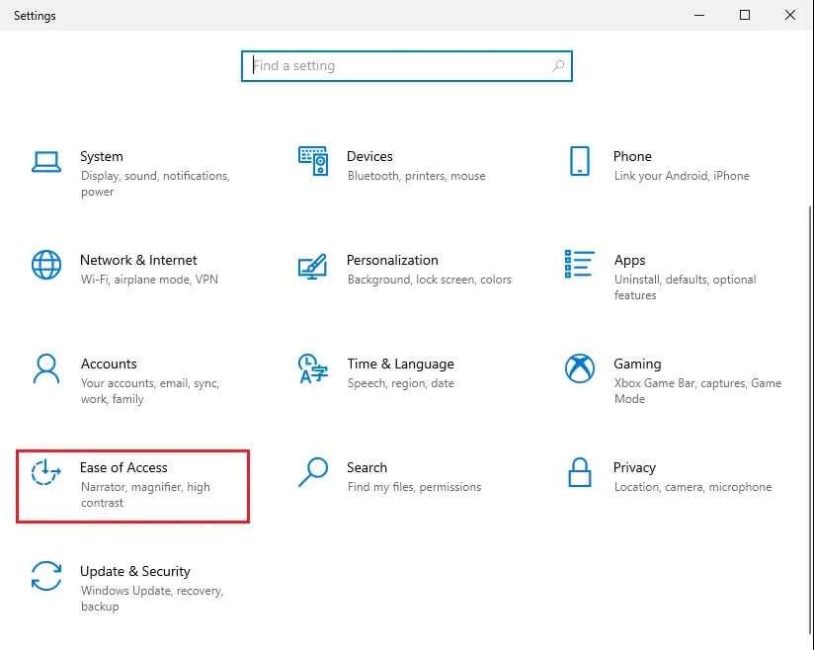Click 'Speech, region, date' description

pyautogui.click(x=401, y=383)
